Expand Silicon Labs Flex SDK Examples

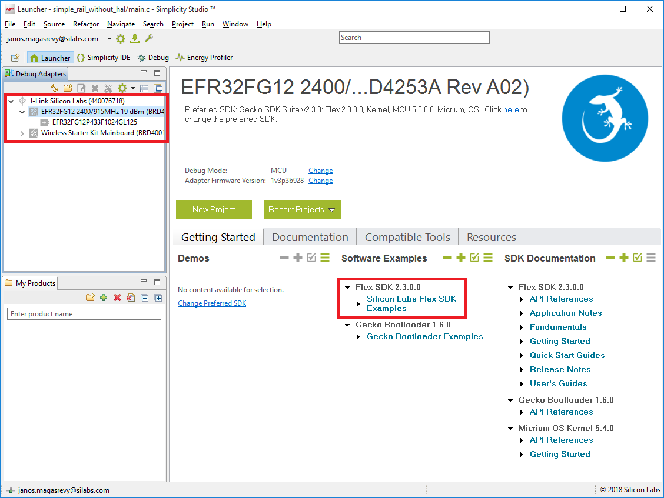click(358, 304)
